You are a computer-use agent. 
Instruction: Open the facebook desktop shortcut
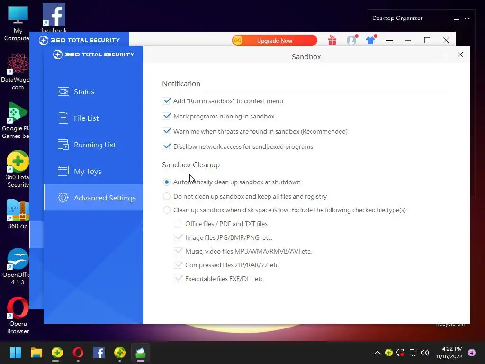click(x=54, y=18)
